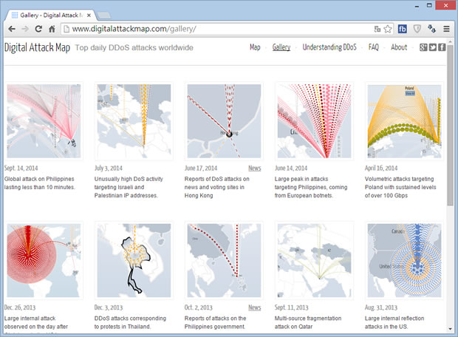This screenshot has width=458, height=337.
Task: Open the Aug. 31, 2013 US reflection thumbnail
Action: coord(405,260)
